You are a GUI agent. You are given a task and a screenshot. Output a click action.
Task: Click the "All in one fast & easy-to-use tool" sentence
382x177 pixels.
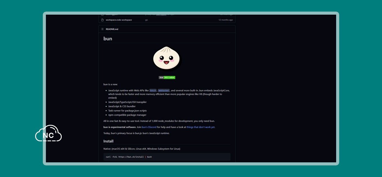point(159,121)
